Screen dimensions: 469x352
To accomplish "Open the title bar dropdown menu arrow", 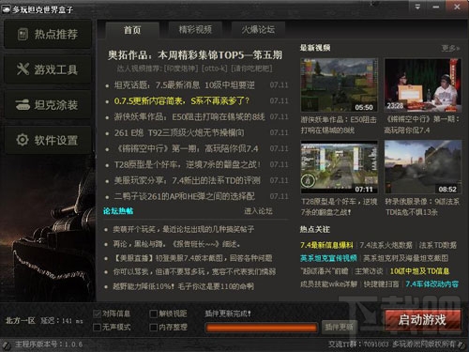I will click(417, 7).
